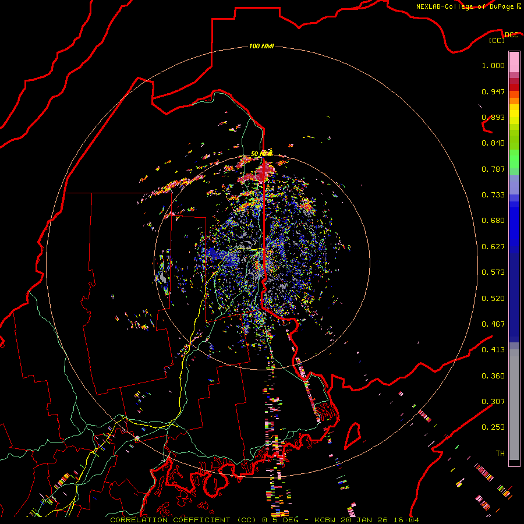Click the 0.520 scale value
524x524 pixels.
pos(493,299)
